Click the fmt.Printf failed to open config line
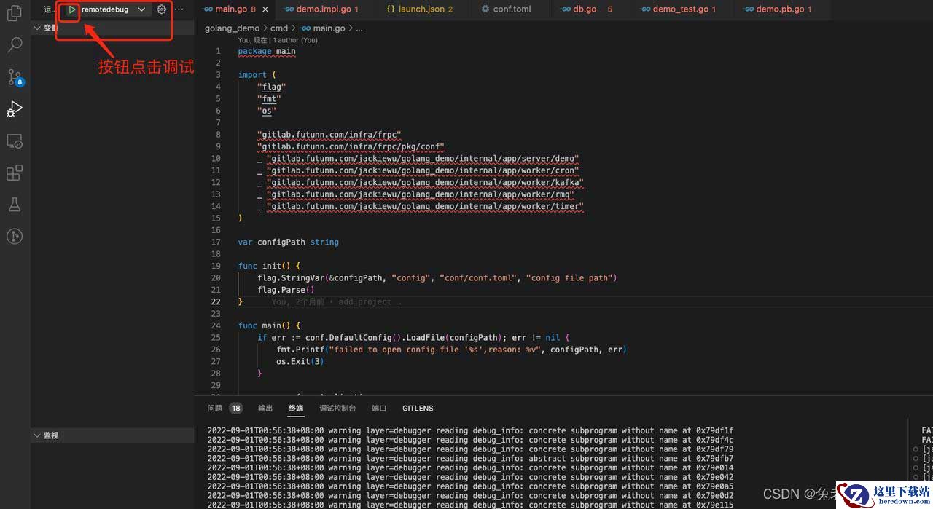Viewport: 933px width, 509px height. [451, 350]
